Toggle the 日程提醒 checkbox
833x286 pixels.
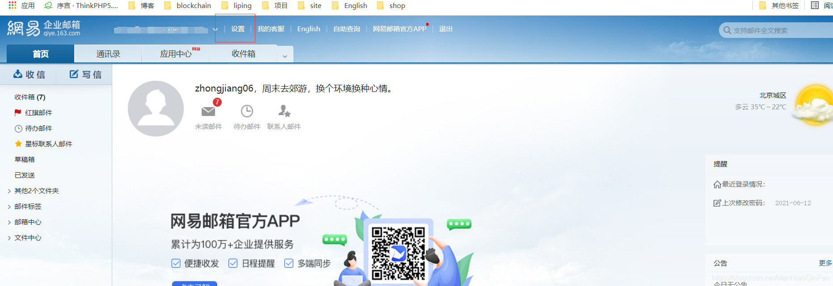tap(233, 263)
